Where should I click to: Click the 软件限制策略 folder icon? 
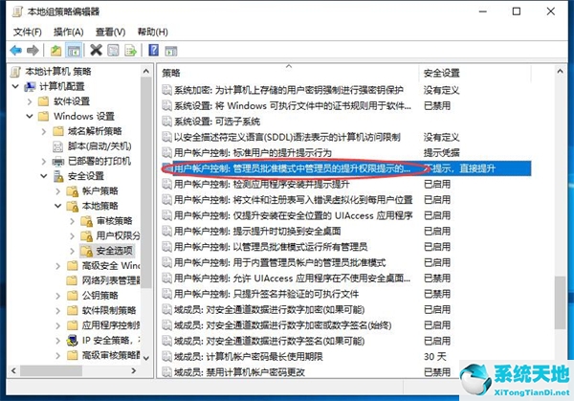point(73,310)
